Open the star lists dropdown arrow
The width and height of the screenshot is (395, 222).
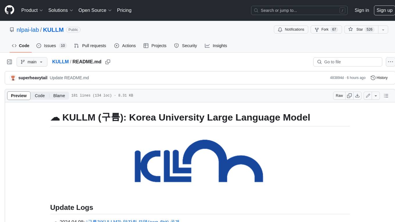pos(383,30)
